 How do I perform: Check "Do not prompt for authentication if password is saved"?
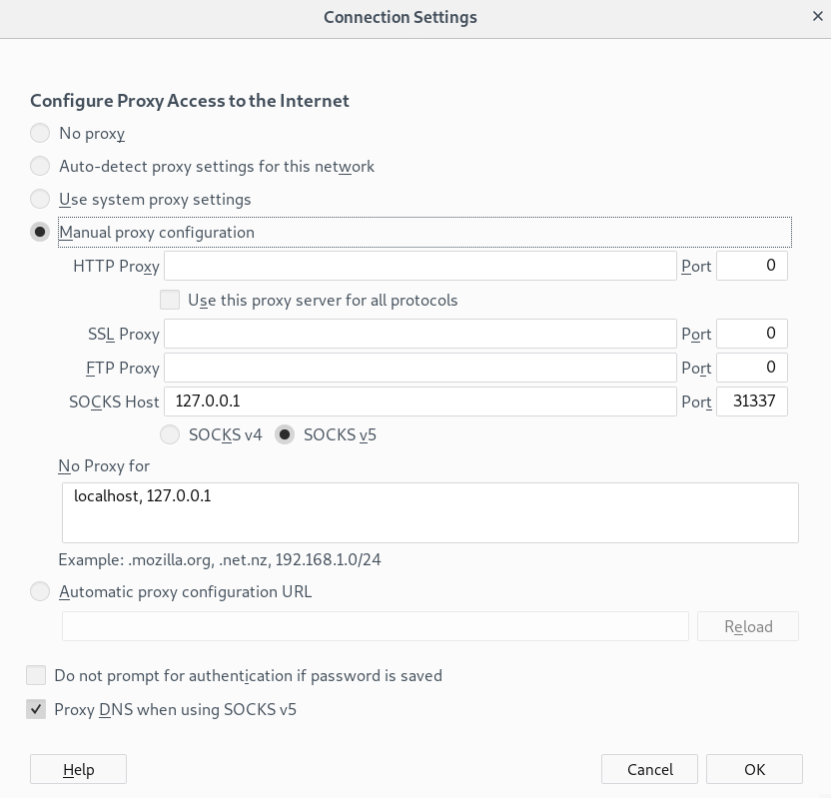coord(36,675)
